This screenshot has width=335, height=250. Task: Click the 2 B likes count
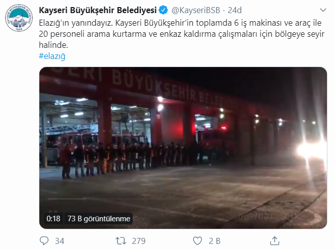(214, 241)
